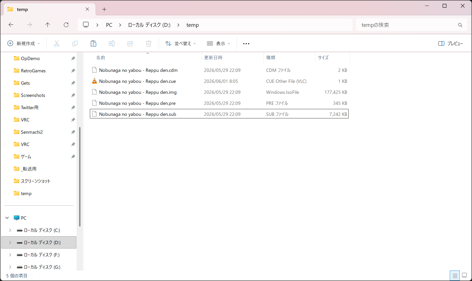Click the Cut scissors icon
This screenshot has height=281, width=472.
tap(57, 43)
